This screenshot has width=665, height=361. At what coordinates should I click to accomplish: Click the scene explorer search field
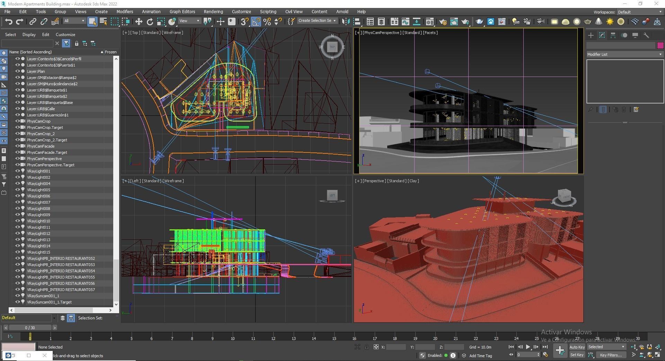click(28, 43)
